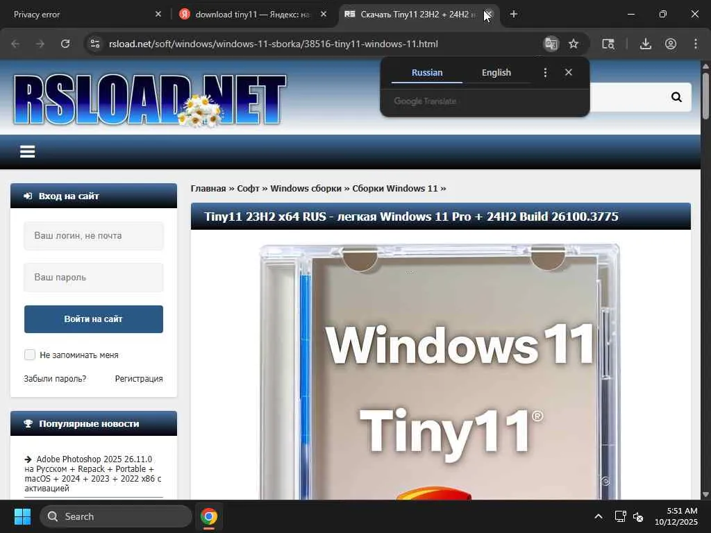Open Windows сборки breadcrumb link
Image resolution: width=711 pixels, height=533 pixels.
[306, 189]
